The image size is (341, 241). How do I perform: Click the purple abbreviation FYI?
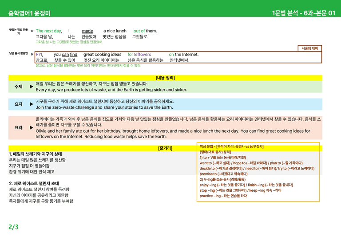click(x=39, y=54)
